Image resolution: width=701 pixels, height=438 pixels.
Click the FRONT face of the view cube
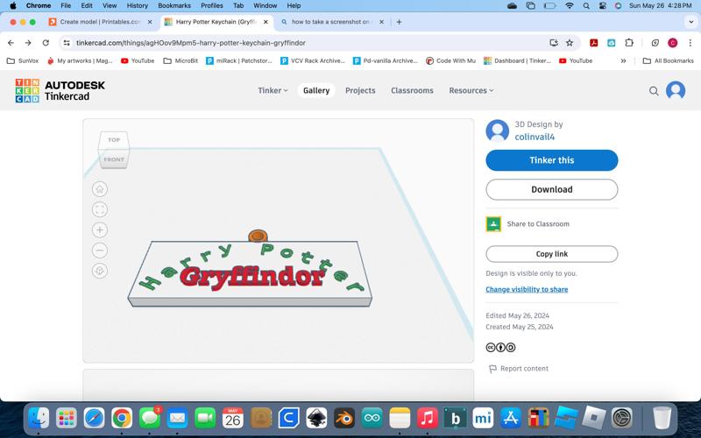(114, 159)
